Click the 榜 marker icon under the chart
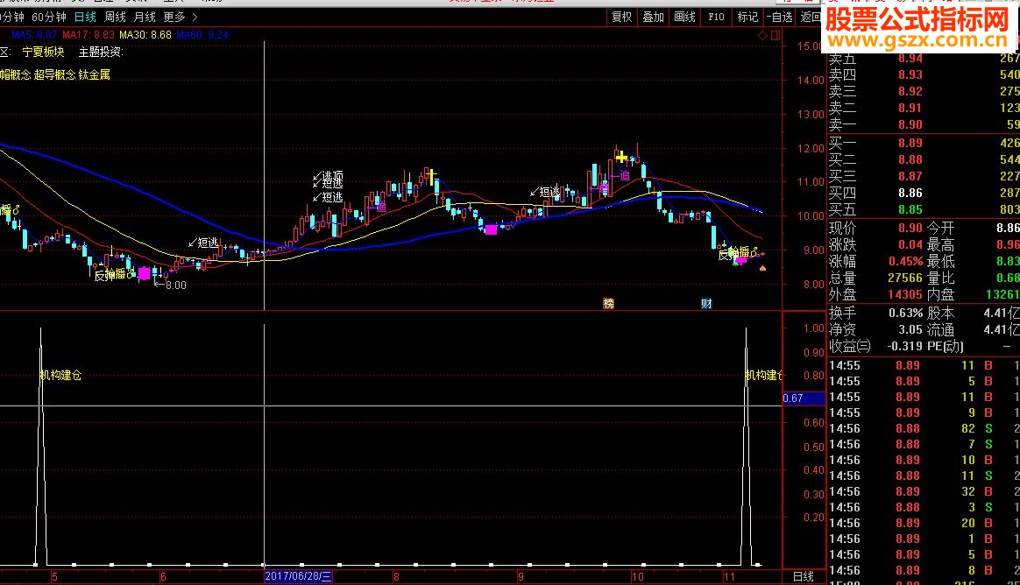 coord(608,303)
